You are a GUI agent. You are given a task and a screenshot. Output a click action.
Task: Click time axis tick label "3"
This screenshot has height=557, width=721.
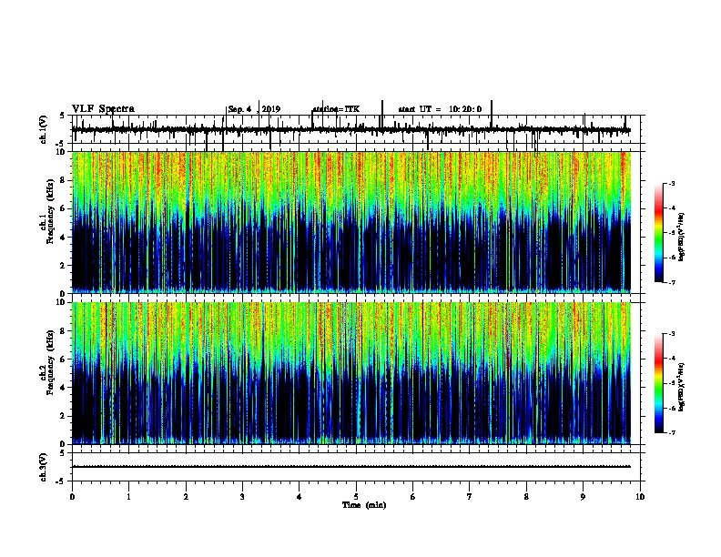242,496
